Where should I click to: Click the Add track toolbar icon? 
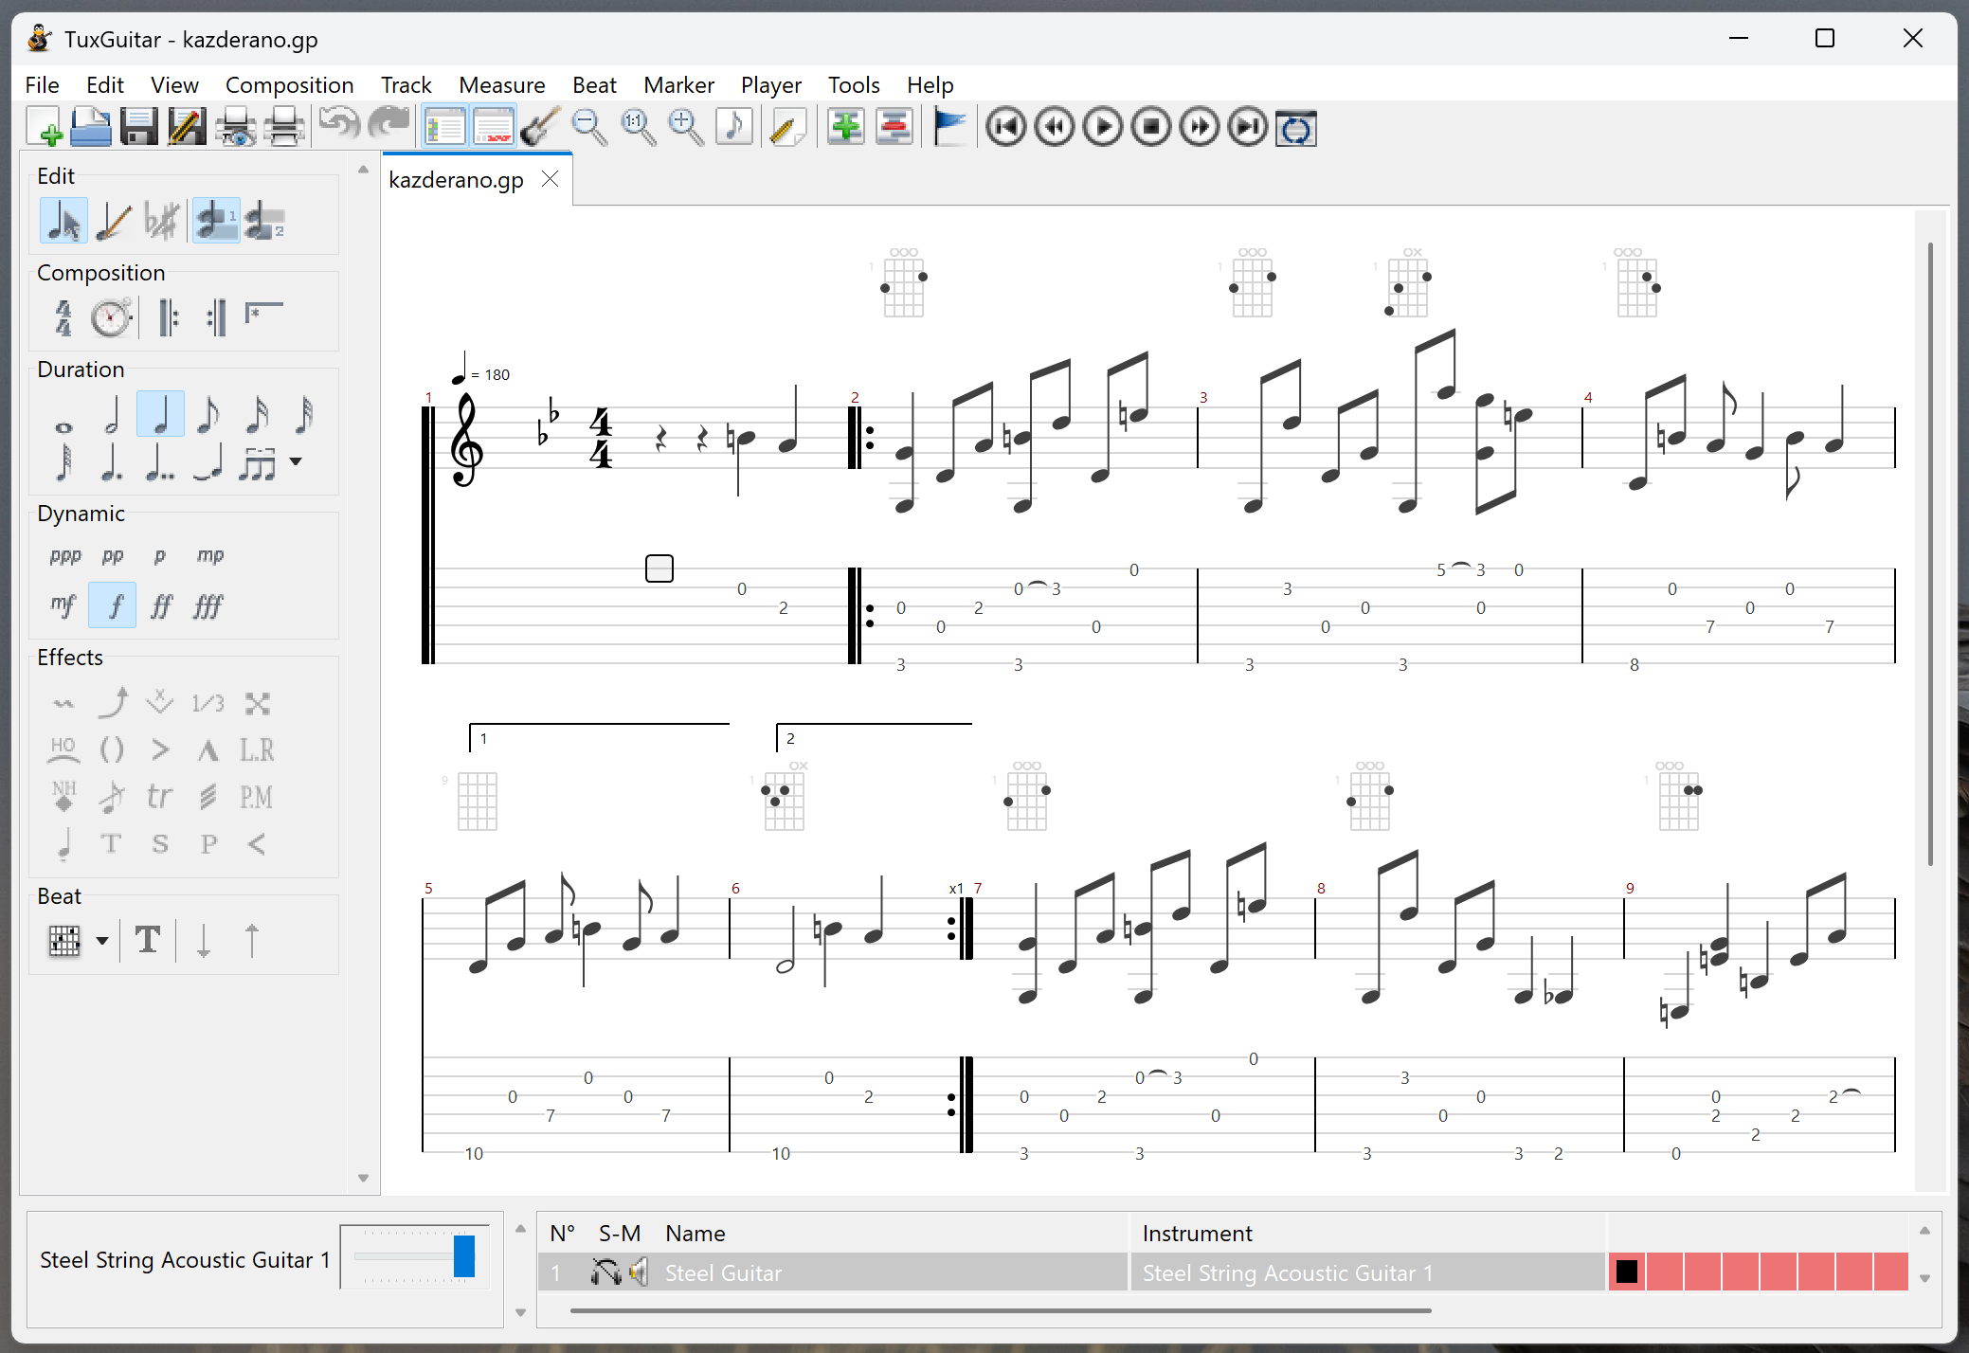click(844, 127)
